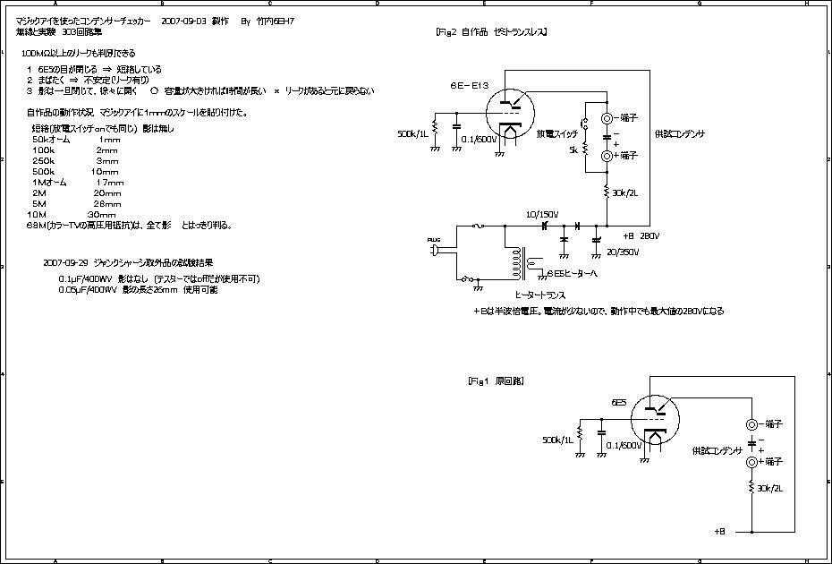Screen dimensions: 832x564
Task: Select the ヒータートランス label
Action: point(540,295)
